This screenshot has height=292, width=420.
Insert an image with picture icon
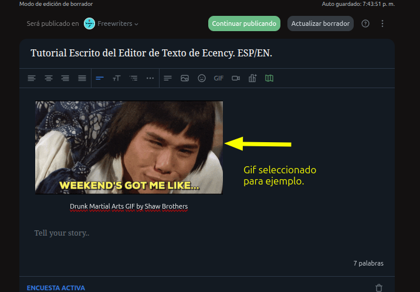pyautogui.click(x=185, y=78)
